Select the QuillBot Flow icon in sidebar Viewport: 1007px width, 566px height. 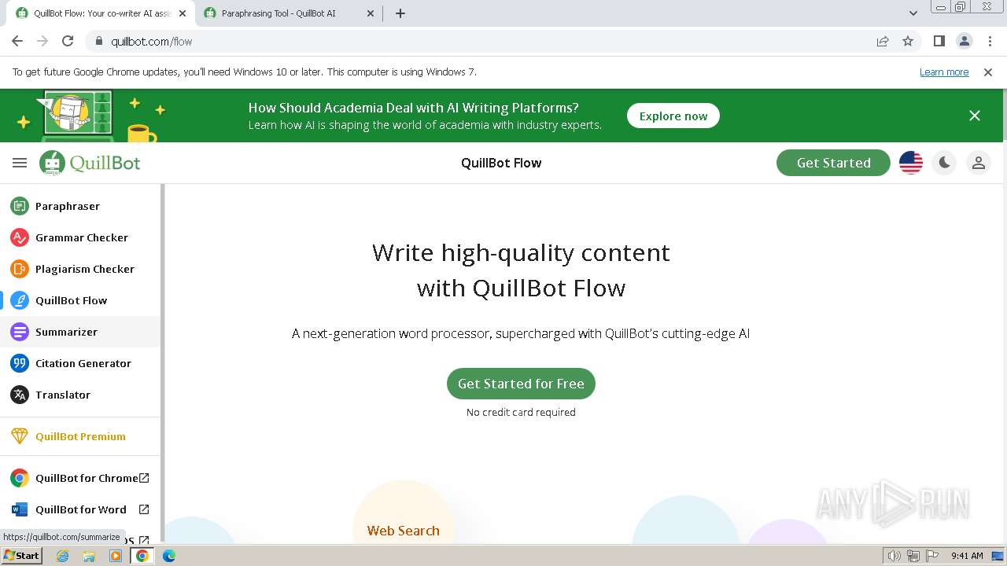tap(20, 300)
